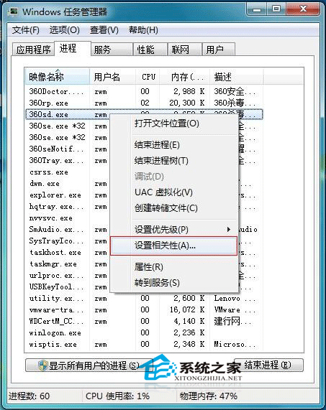Sort by 映像名称 column header
This screenshot has height=410, width=326.
click(x=58, y=77)
